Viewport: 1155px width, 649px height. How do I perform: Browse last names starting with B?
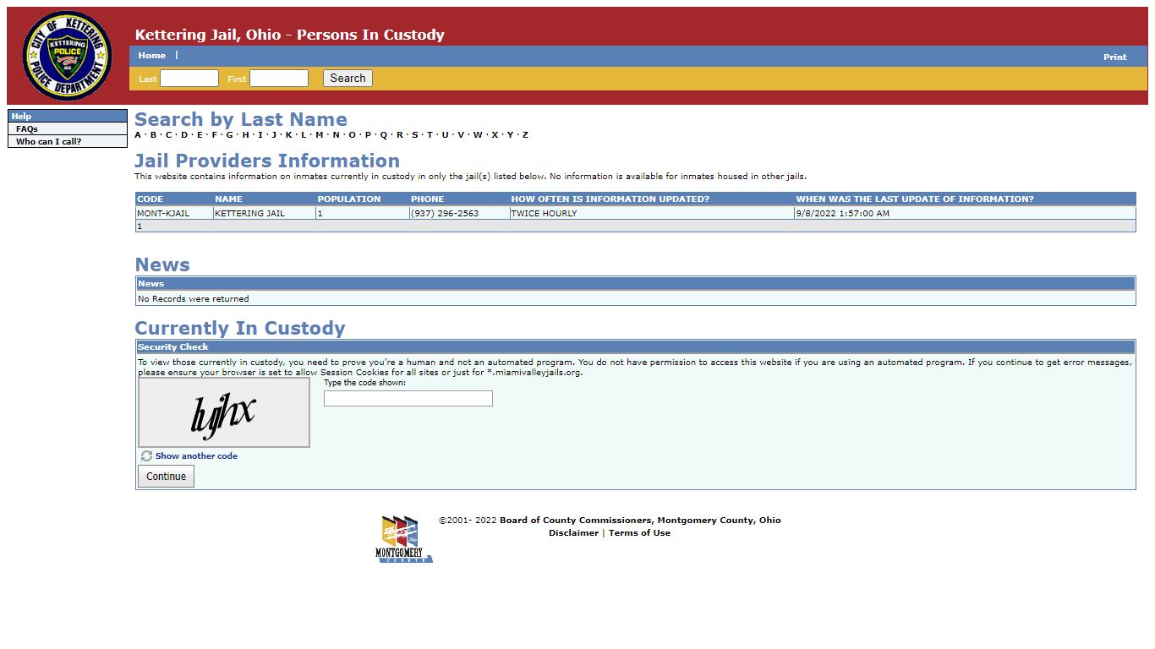pos(153,135)
